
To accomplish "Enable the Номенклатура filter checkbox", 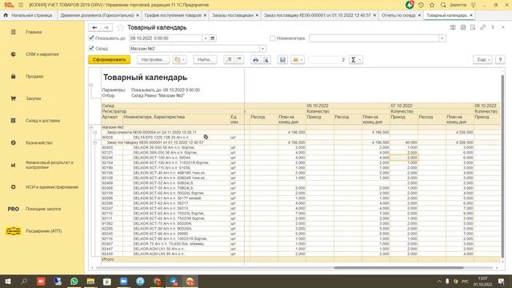I will point(272,38).
